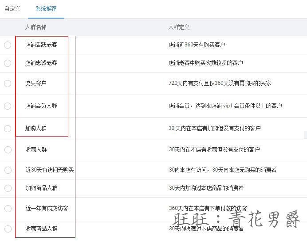Select the 加购商品人群 radio button

click(8, 188)
